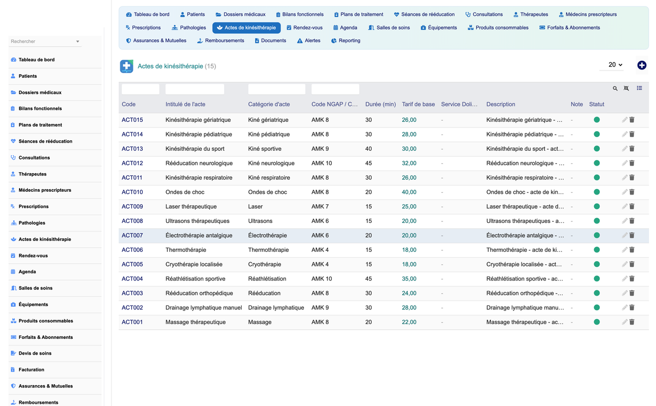Click the clear search filters icon
The width and height of the screenshot is (656, 406).
click(626, 89)
